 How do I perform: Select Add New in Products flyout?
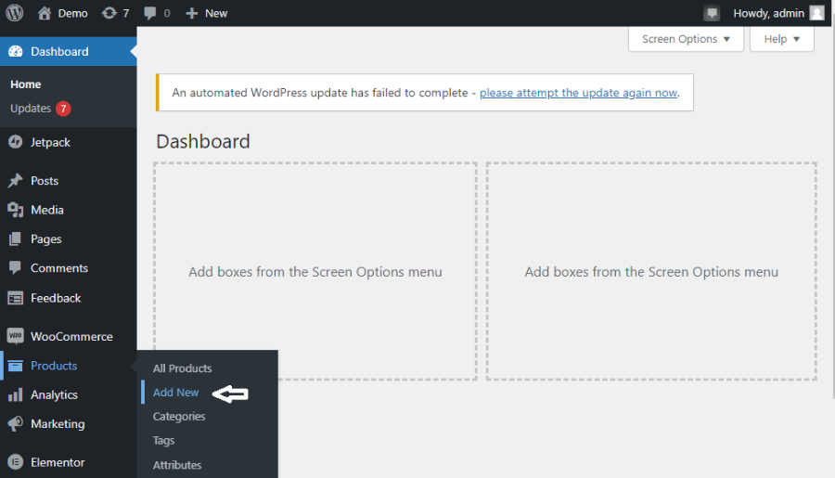click(175, 393)
